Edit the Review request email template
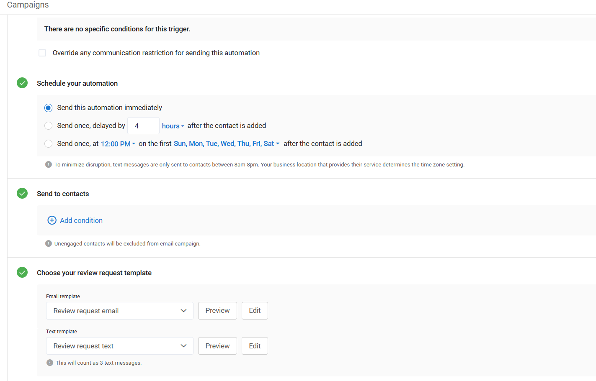Screen dimensions: 596x381 coord(255,311)
